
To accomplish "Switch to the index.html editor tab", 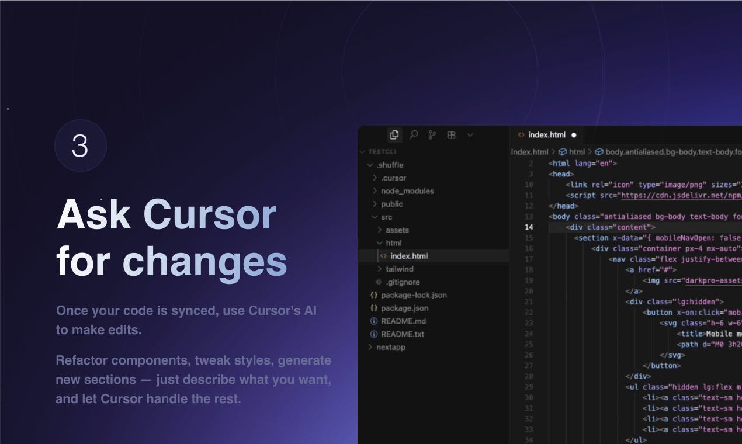I will point(546,135).
